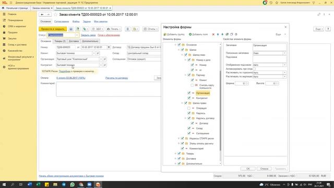
Task: Check the 'Операция' element checkbox
Action: pyautogui.click(x=189, y=108)
